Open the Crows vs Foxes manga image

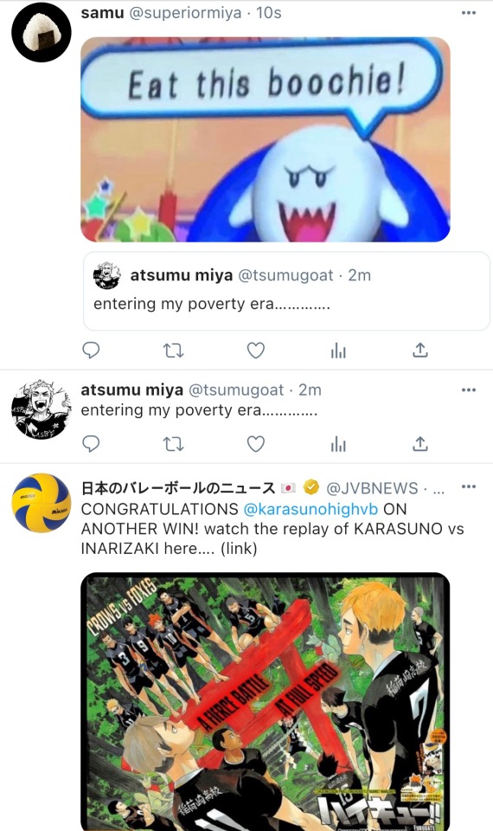[x=266, y=702]
